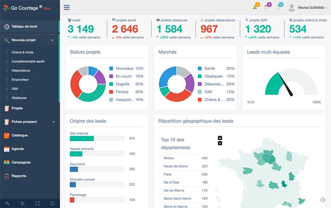
Task: Open the tools icon in sidebar footer
Action: [x=22, y=203]
